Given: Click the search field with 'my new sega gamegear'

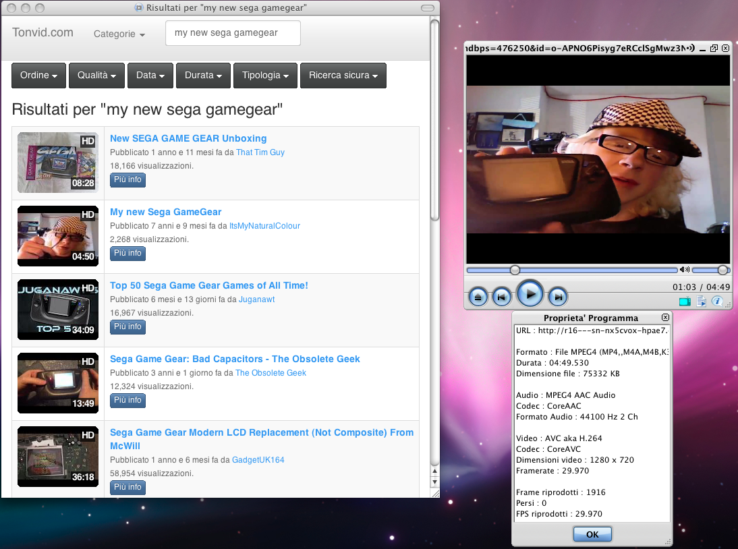Looking at the screenshot, I should tap(233, 33).
